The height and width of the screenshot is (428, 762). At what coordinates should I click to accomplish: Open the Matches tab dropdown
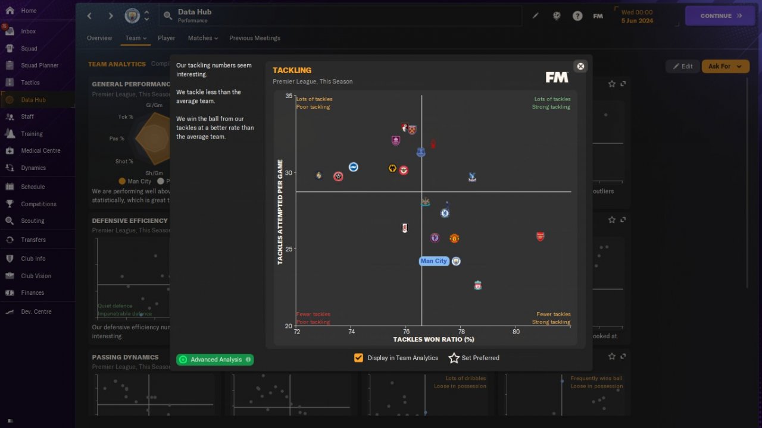pyautogui.click(x=203, y=38)
